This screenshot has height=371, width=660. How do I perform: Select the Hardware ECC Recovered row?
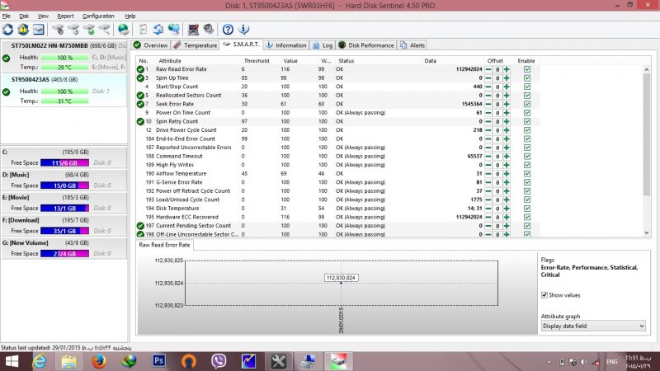(x=337, y=217)
